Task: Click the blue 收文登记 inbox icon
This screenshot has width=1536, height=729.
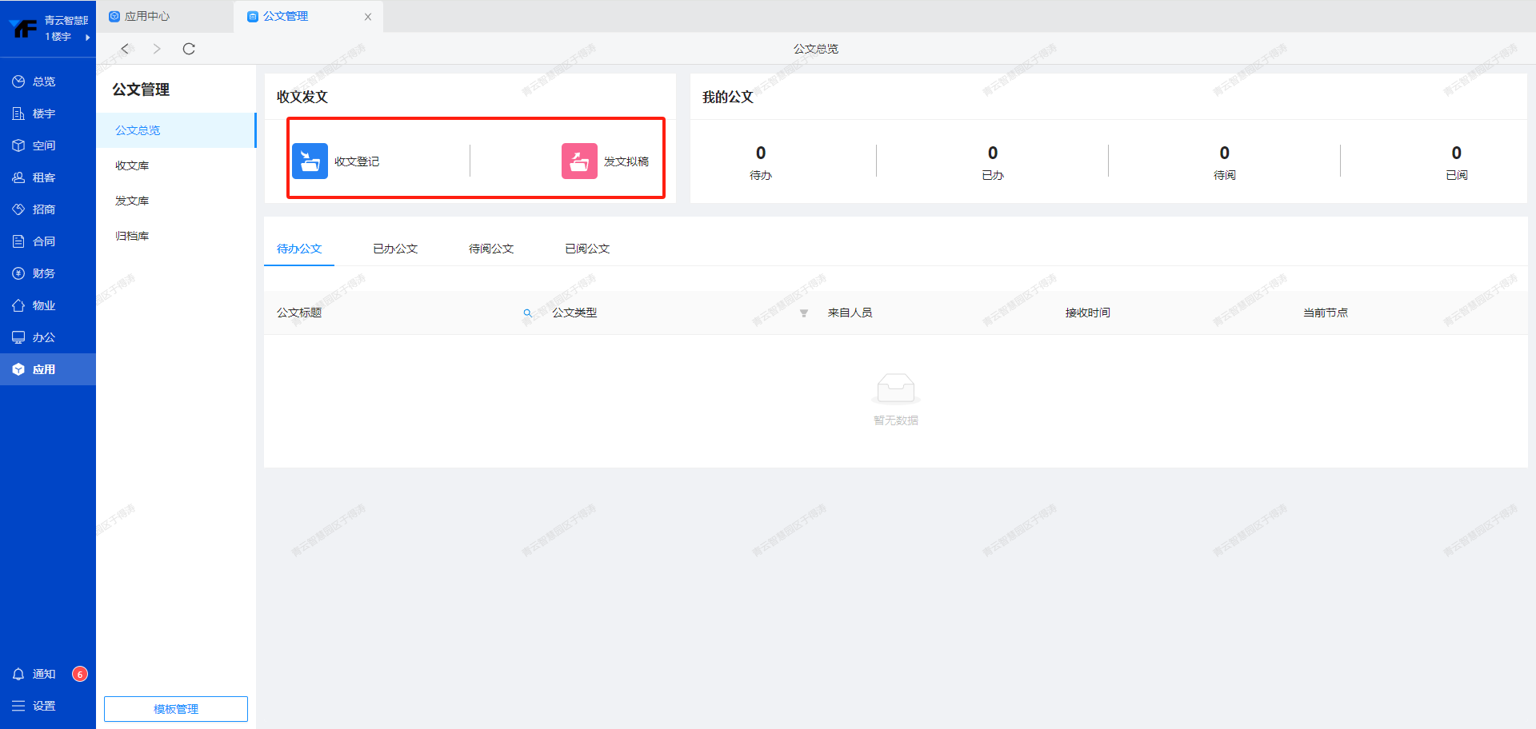Action: pos(310,161)
